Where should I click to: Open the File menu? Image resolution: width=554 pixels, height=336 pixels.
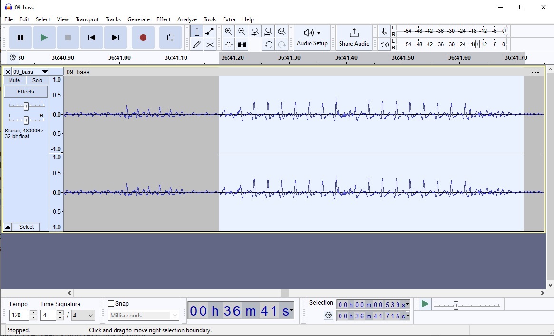9,19
